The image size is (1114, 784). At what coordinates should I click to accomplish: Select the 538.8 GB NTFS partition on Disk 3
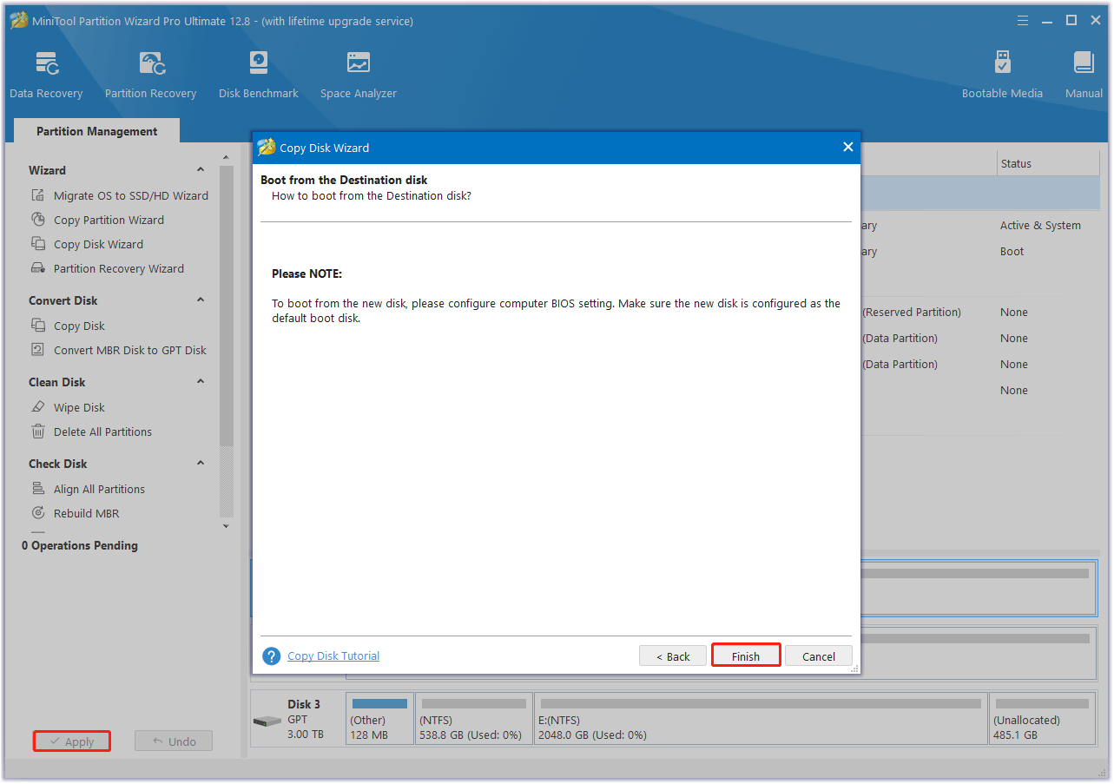(x=474, y=719)
